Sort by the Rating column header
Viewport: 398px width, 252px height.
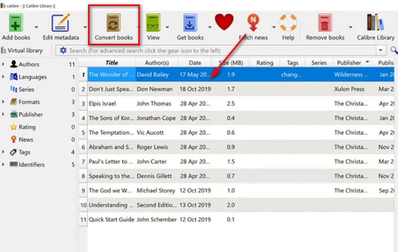tap(265, 63)
